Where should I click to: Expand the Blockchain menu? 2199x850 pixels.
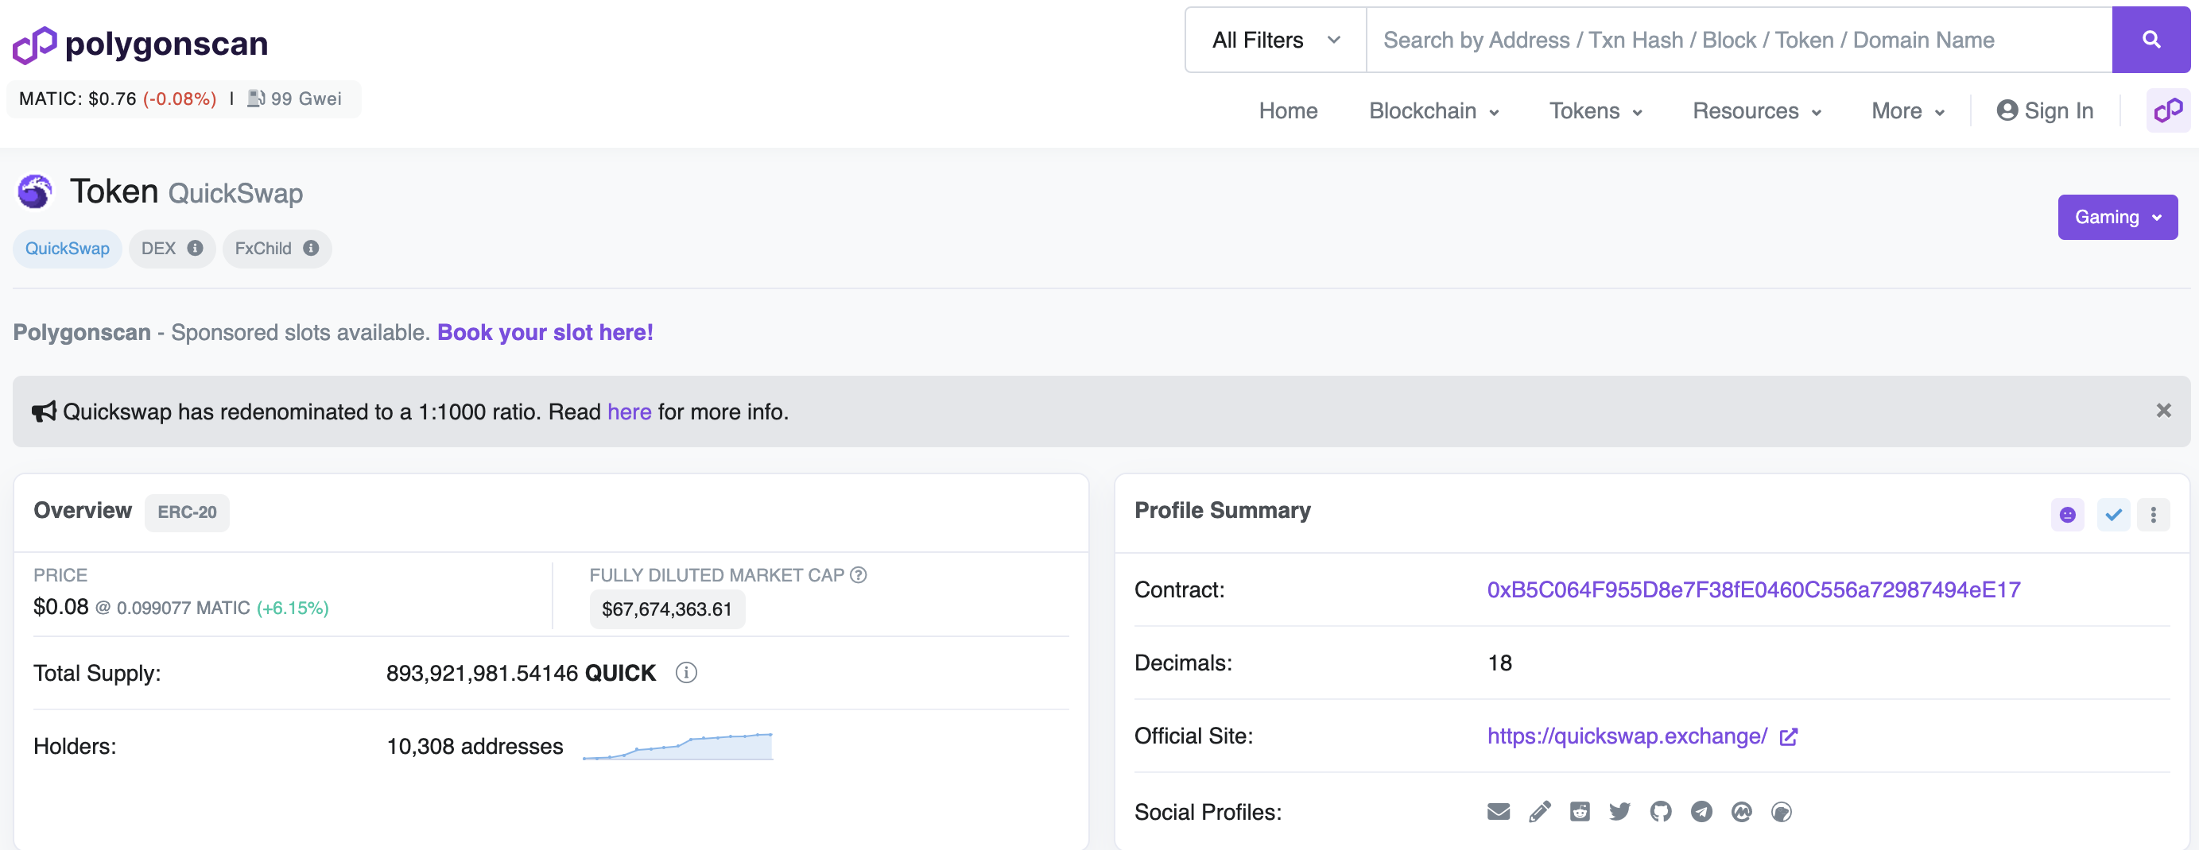point(1434,111)
